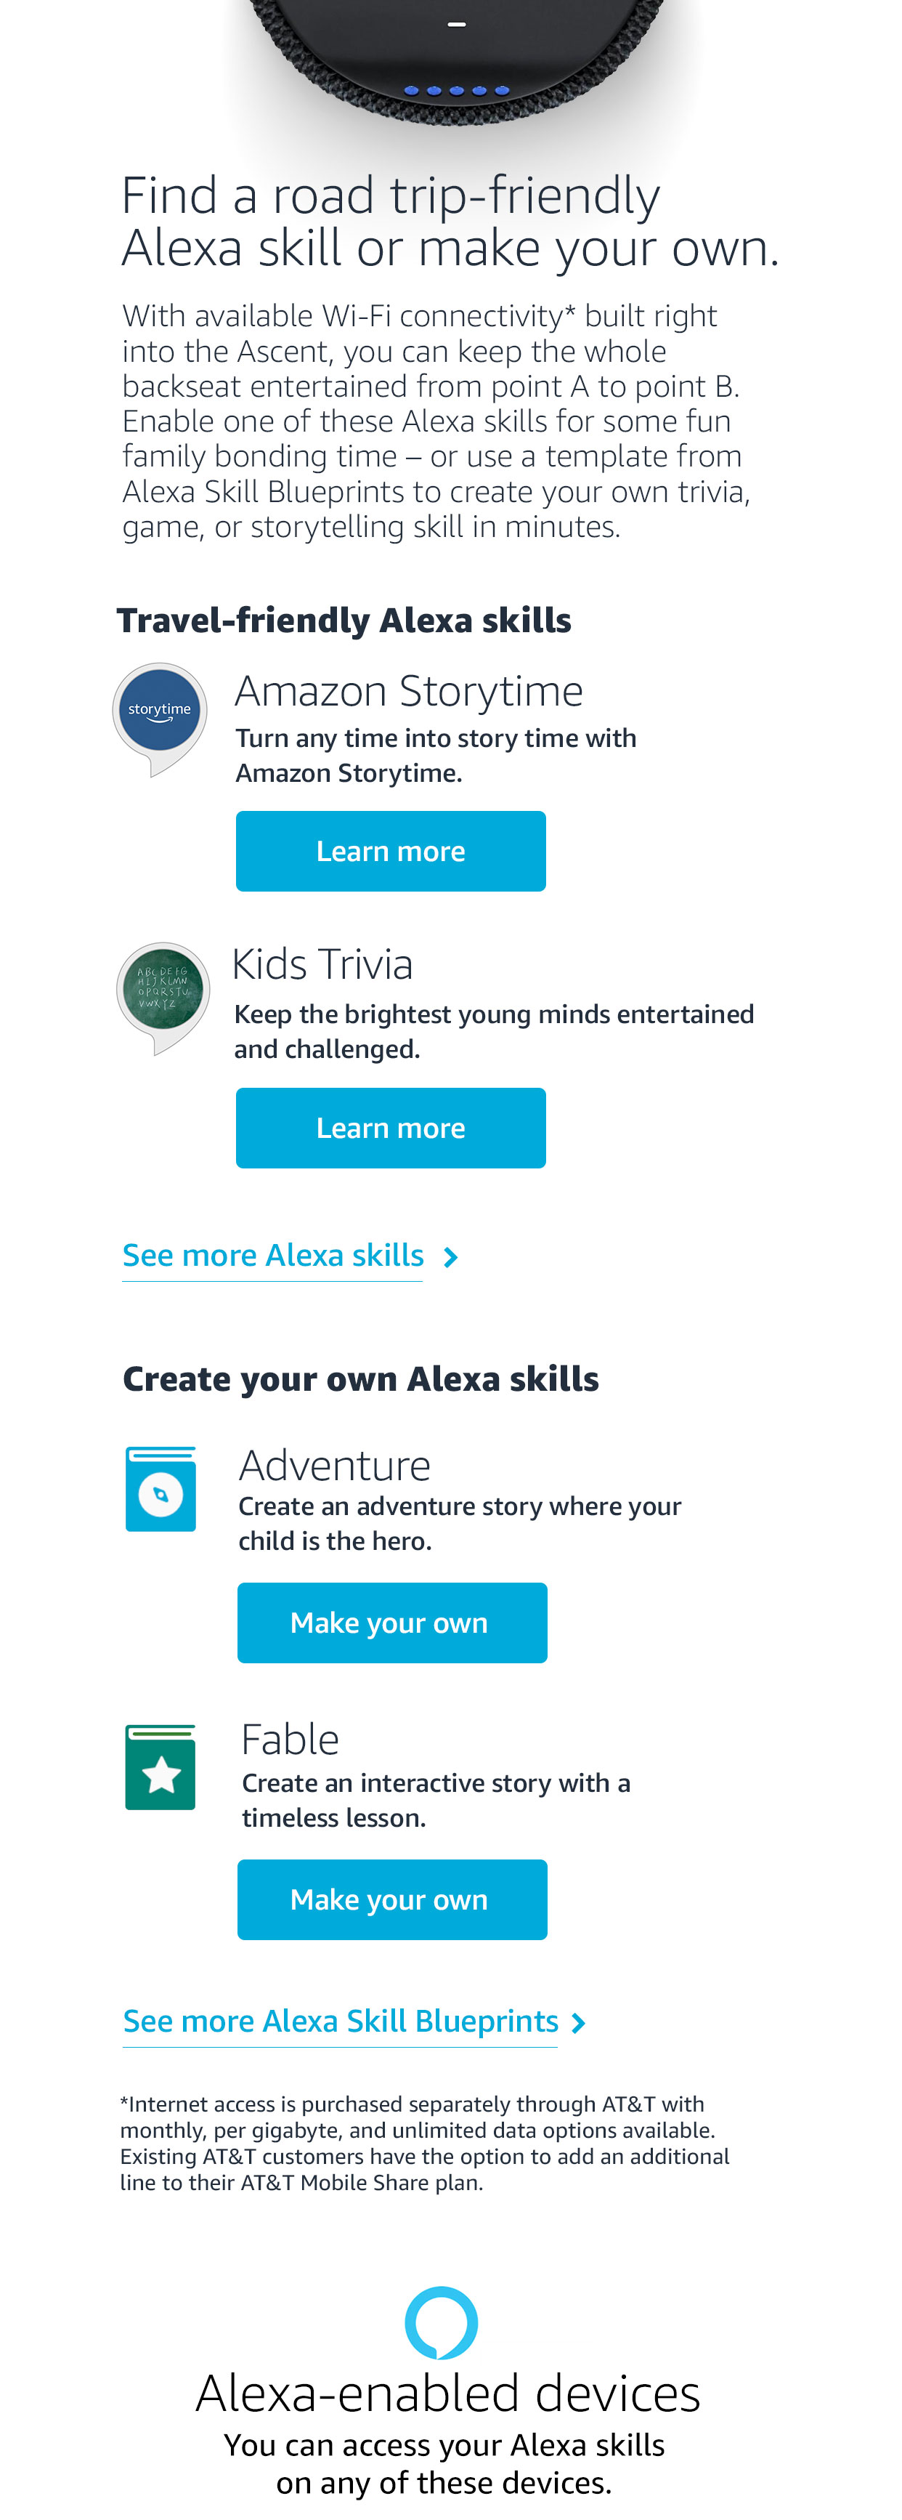
Task: Click arrow beside See more Alexa skills
Action: [450, 1257]
